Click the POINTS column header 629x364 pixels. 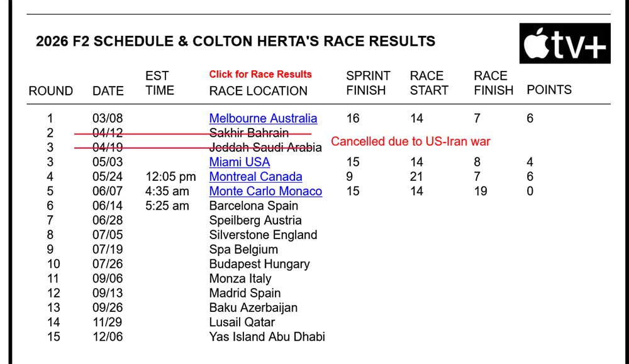click(549, 90)
